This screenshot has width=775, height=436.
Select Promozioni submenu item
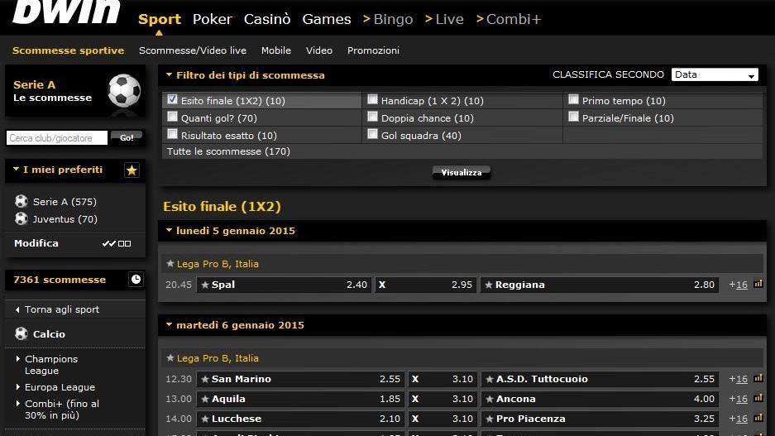tap(373, 50)
